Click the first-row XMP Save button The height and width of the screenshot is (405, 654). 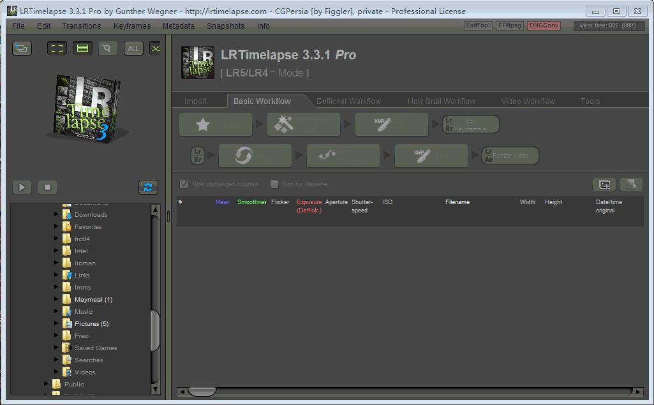point(392,124)
